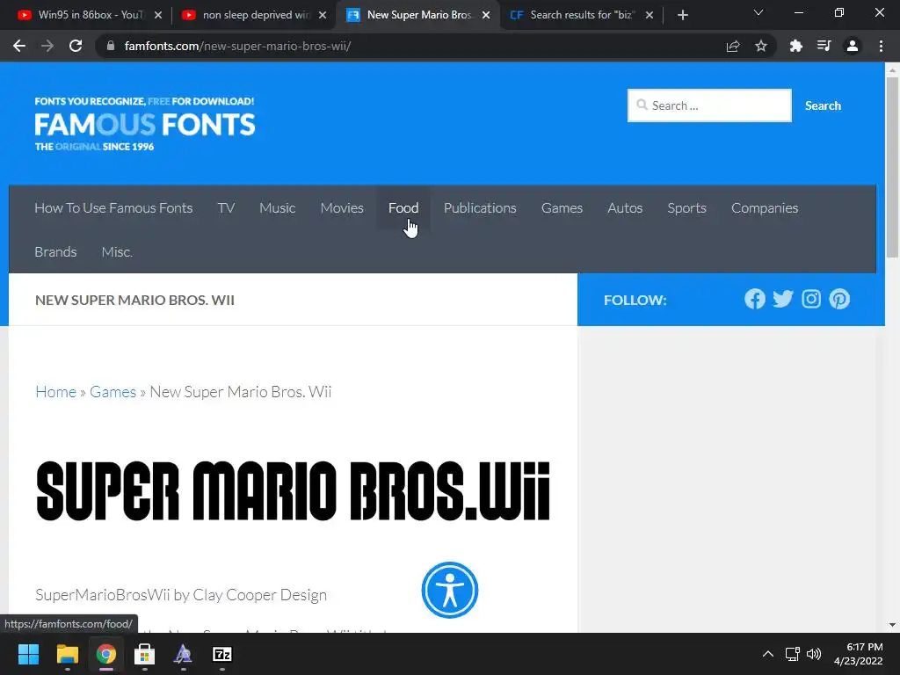
Task: Bookmark this page with the star icon
Action: 761,46
